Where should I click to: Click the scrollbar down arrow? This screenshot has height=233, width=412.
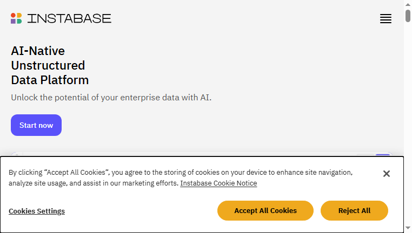pyautogui.click(x=408, y=228)
